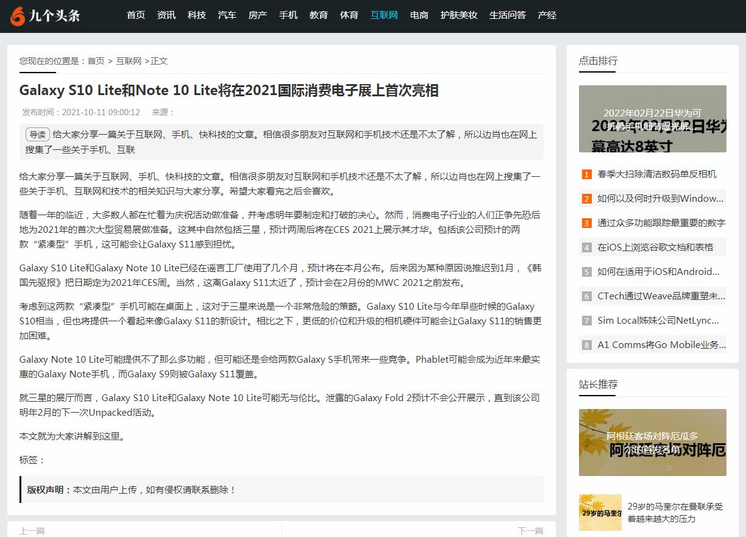Click the 站长推荐 section heading
746x537 pixels.
pos(598,384)
